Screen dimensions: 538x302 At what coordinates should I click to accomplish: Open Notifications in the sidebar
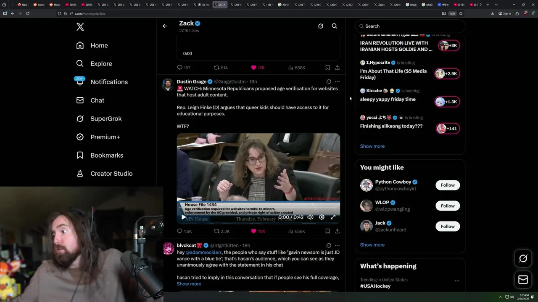click(x=101, y=82)
